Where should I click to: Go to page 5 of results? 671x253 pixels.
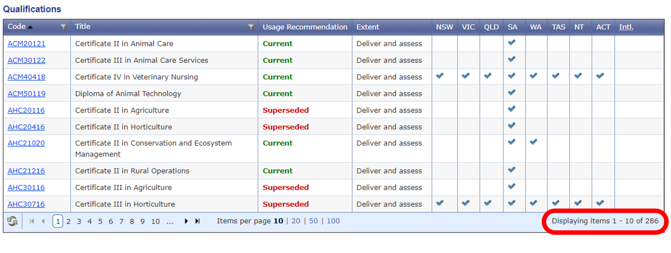coord(100,221)
